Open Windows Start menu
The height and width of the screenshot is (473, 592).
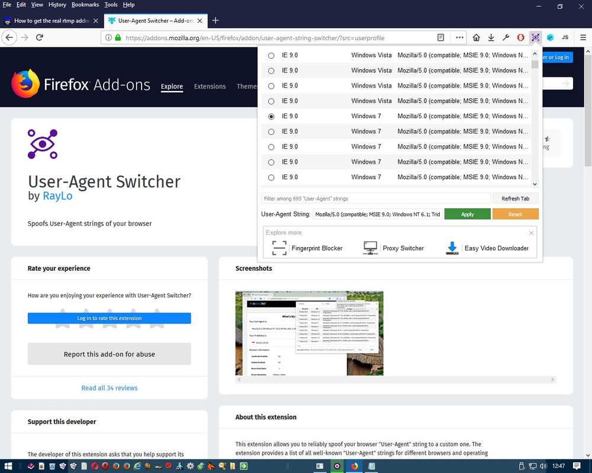pos(8,466)
